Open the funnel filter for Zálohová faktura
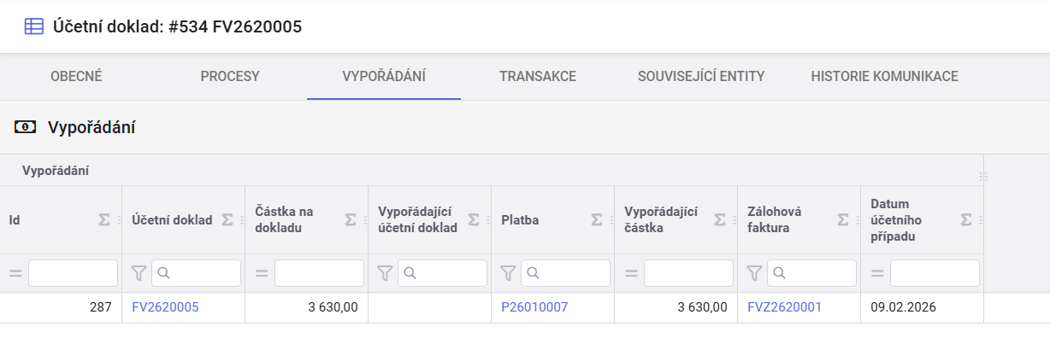This screenshot has width=1050, height=338. pos(754,273)
